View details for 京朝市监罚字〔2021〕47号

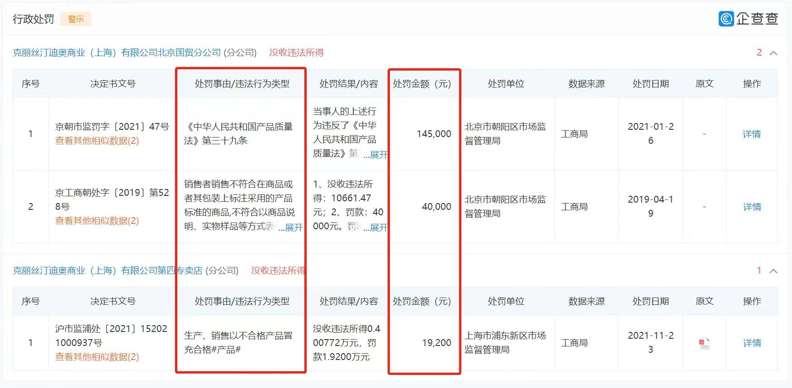[752, 134]
